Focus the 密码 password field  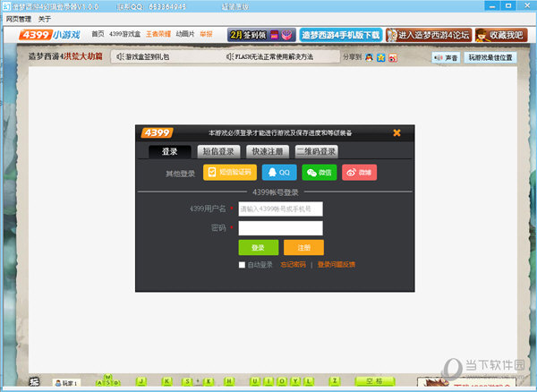pos(280,228)
